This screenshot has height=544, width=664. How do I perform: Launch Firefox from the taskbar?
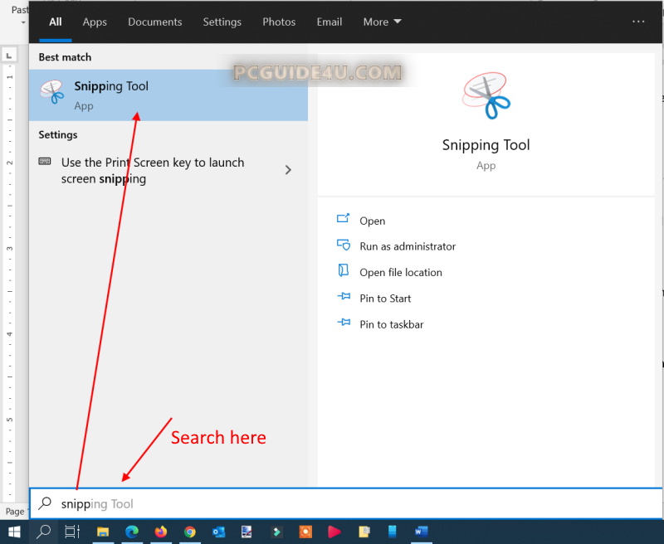click(161, 532)
